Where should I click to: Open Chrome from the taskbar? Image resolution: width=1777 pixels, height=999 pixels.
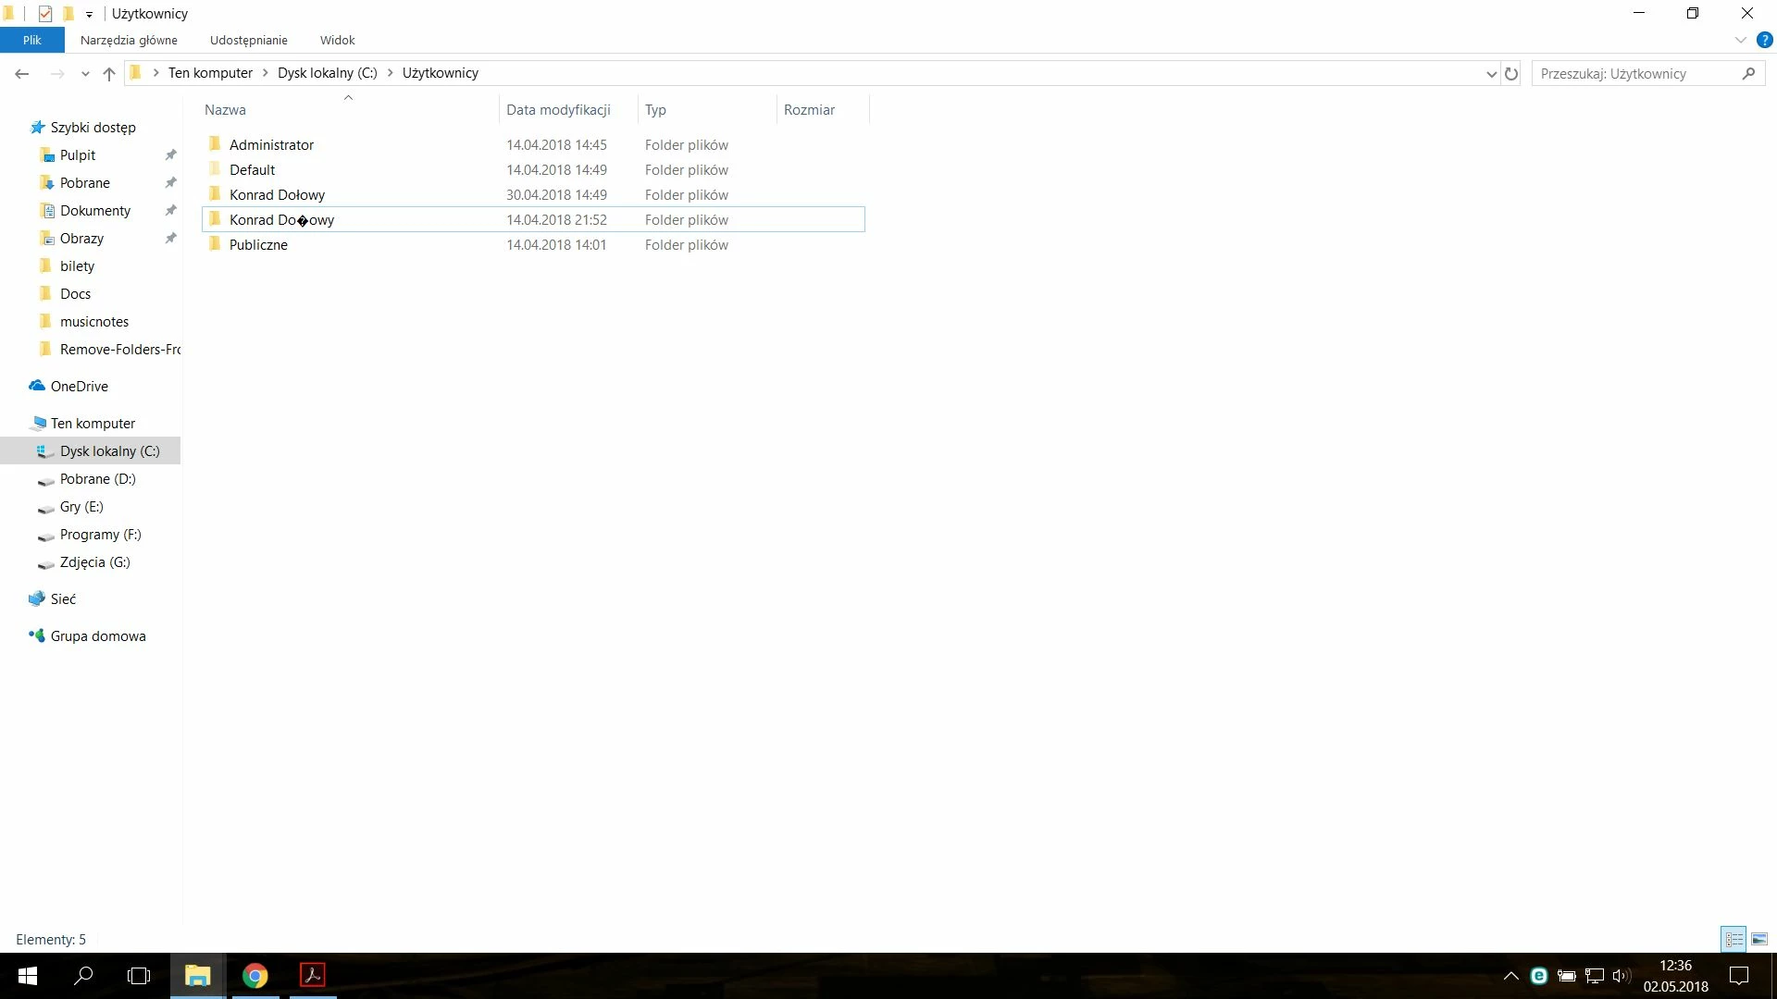point(255,975)
